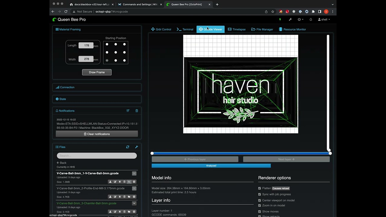Edit the 2-Profile-End-Mill gcode file

point(115,197)
